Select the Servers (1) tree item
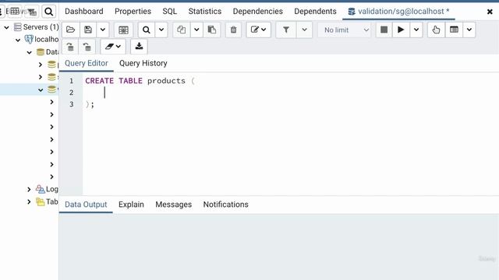 pyautogui.click(x=37, y=27)
